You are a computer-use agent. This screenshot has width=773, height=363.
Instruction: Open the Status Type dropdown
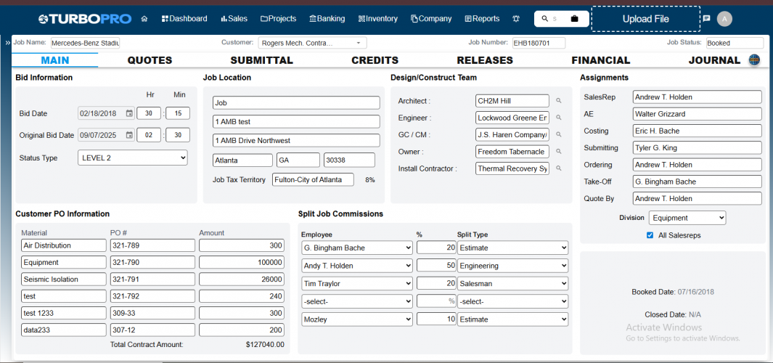click(x=133, y=158)
